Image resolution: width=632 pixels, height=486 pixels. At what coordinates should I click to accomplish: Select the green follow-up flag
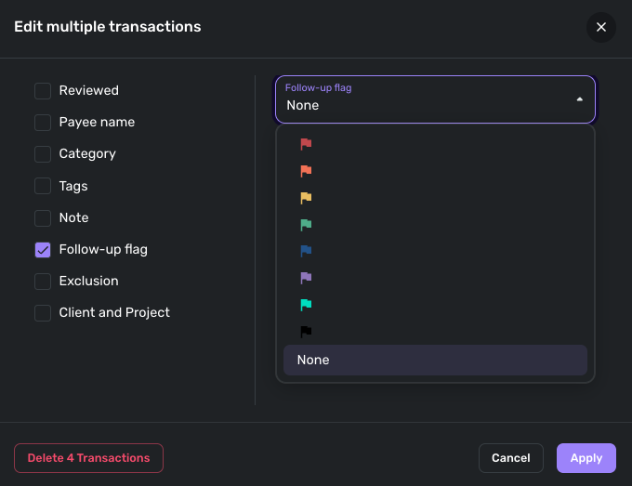[x=306, y=225]
